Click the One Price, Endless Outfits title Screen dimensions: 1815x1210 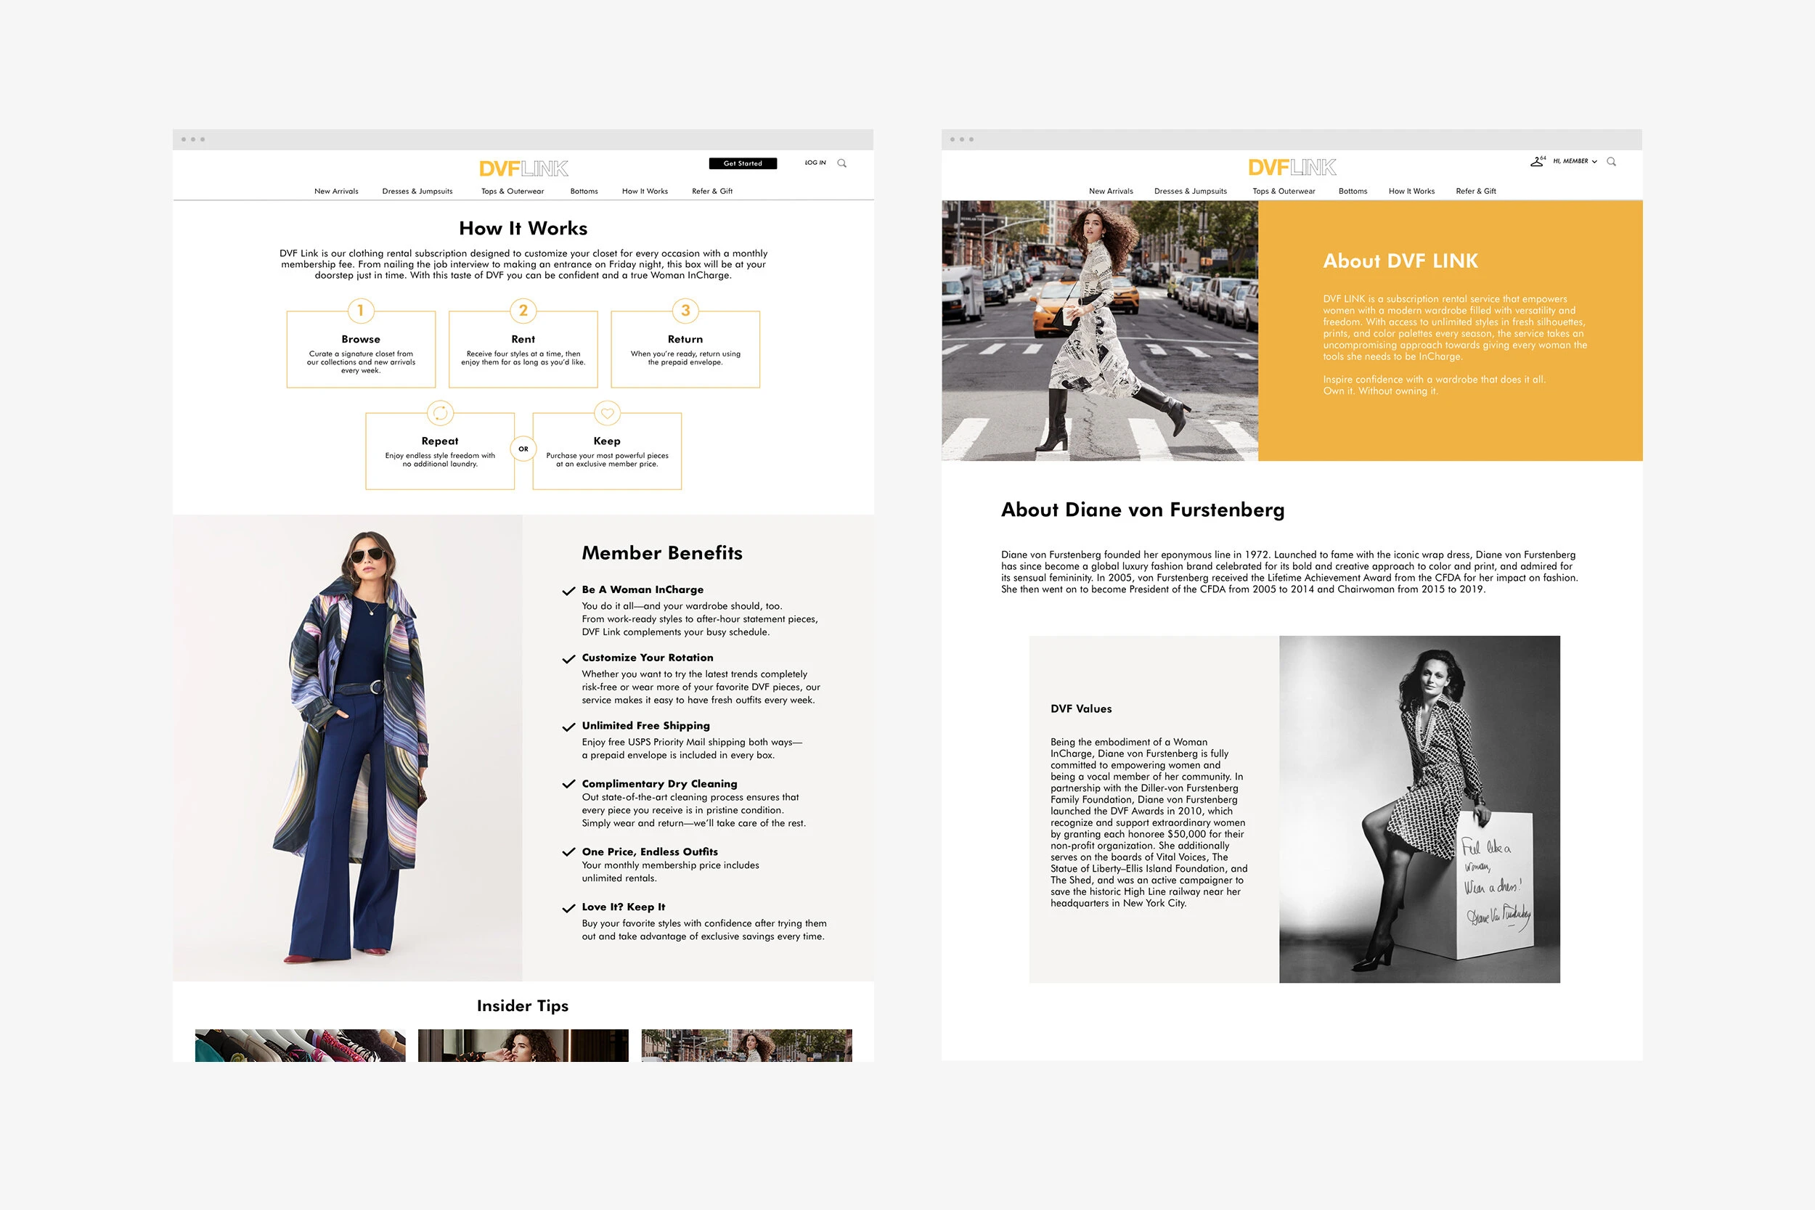click(650, 852)
